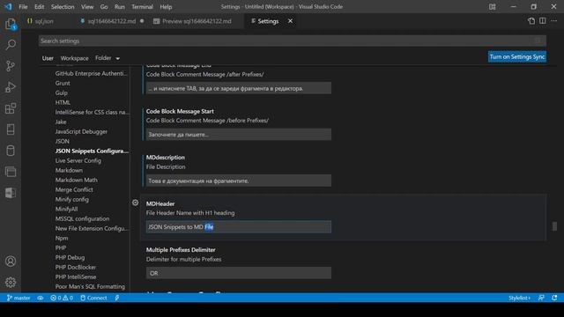
Task: Focus the Search settings field
Action: click(292, 41)
